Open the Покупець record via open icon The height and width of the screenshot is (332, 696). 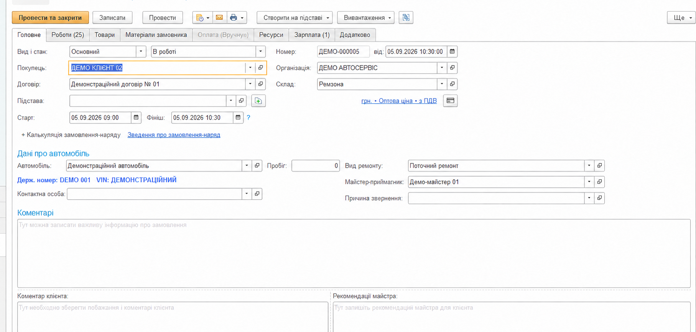click(261, 68)
